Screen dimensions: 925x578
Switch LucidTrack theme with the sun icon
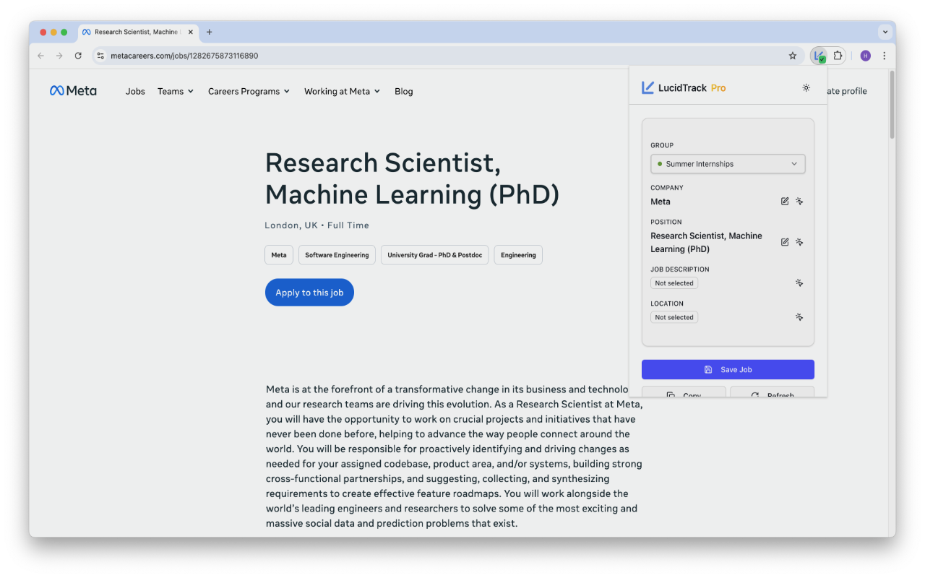pyautogui.click(x=806, y=87)
